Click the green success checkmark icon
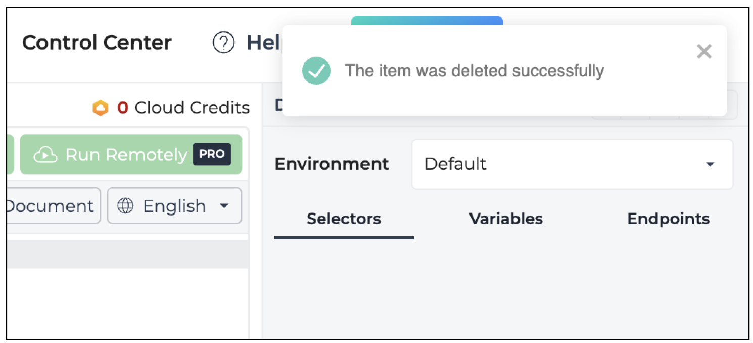Image resolution: width=753 pixels, height=343 pixels. [316, 71]
